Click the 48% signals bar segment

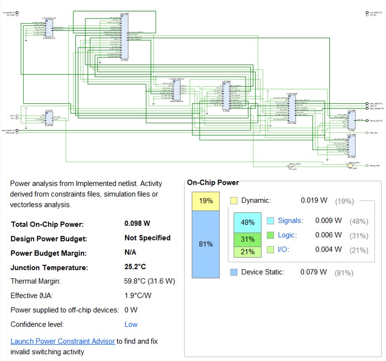247,223
